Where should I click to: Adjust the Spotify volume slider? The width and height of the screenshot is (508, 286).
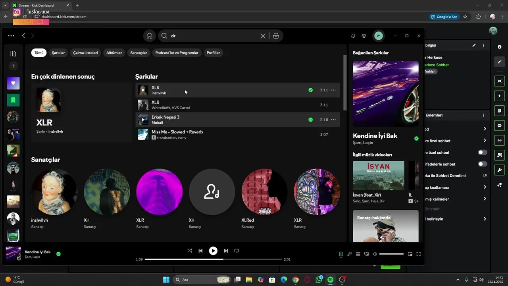(x=391, y=254)
